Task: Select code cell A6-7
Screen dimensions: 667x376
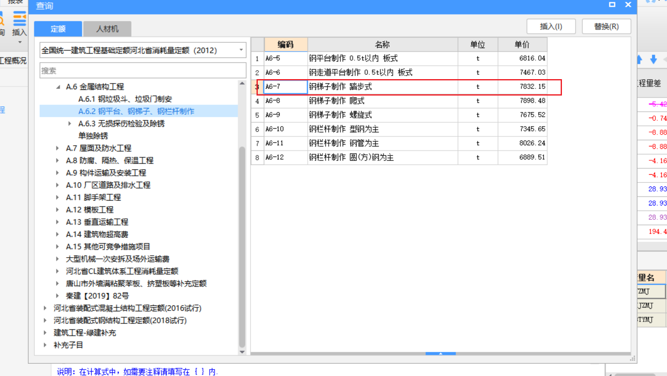Action: pyautogui.click(x=286, y=87)
